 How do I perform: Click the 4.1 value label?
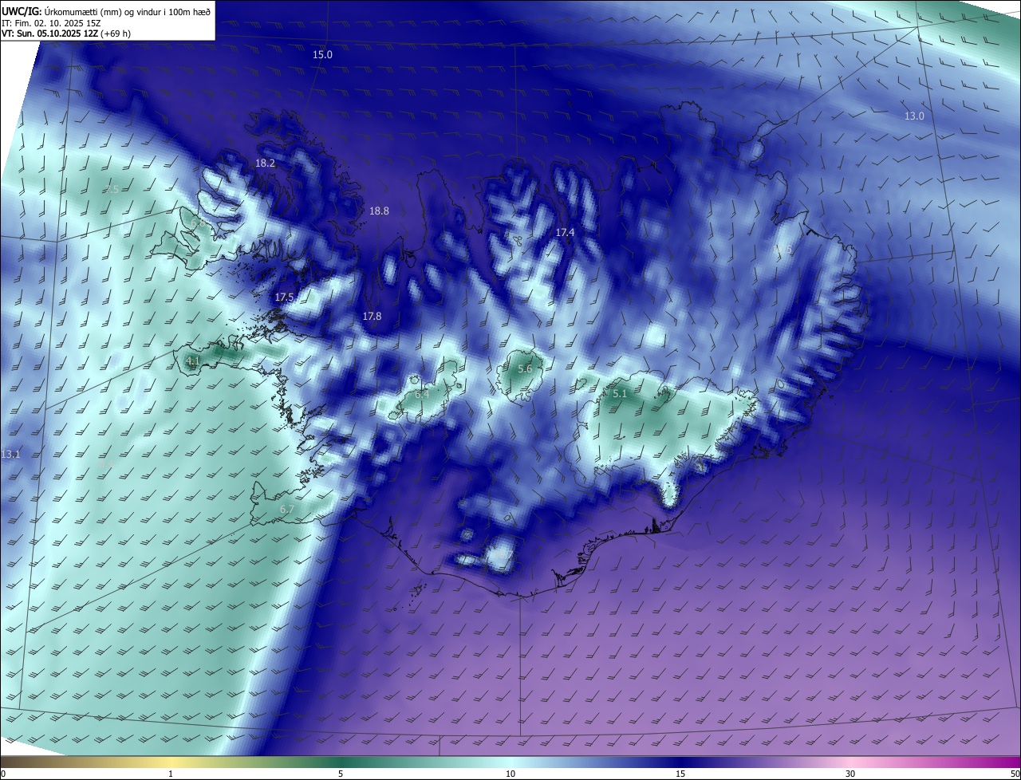point(192,361)
